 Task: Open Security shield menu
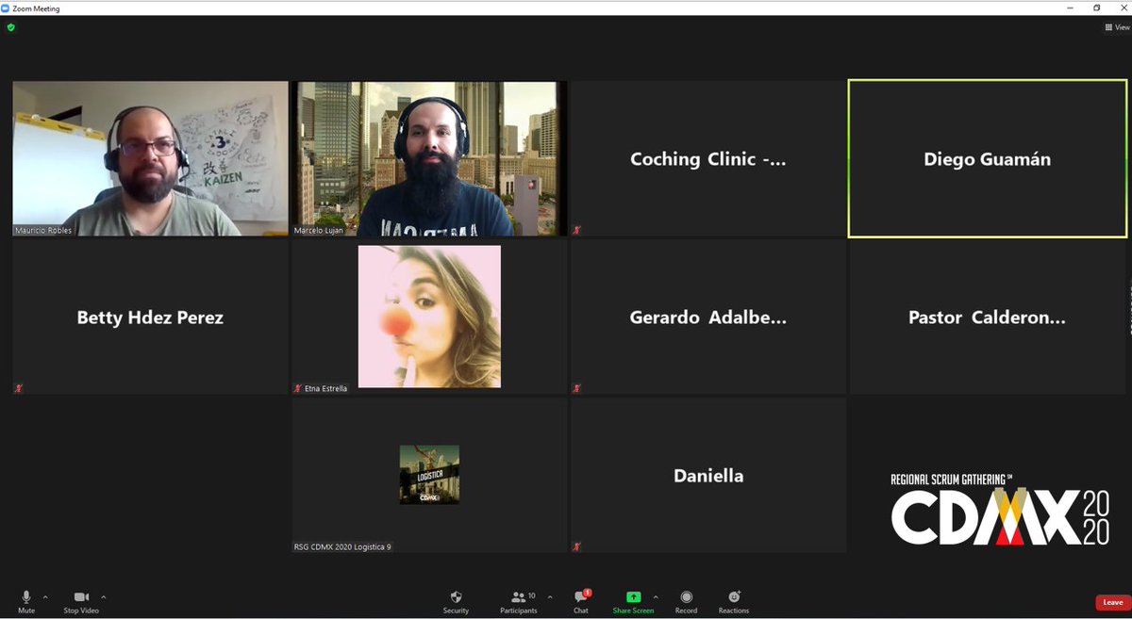coord(456,602)
